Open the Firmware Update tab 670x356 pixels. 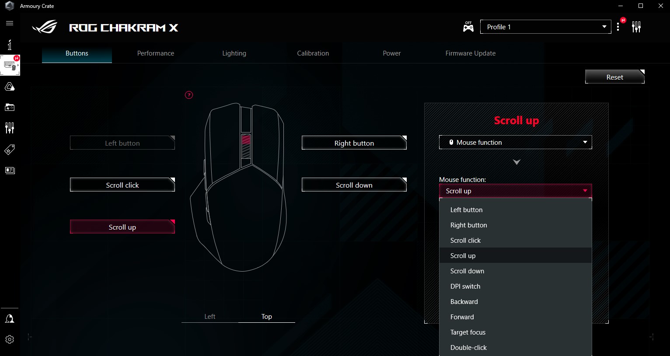471,53
